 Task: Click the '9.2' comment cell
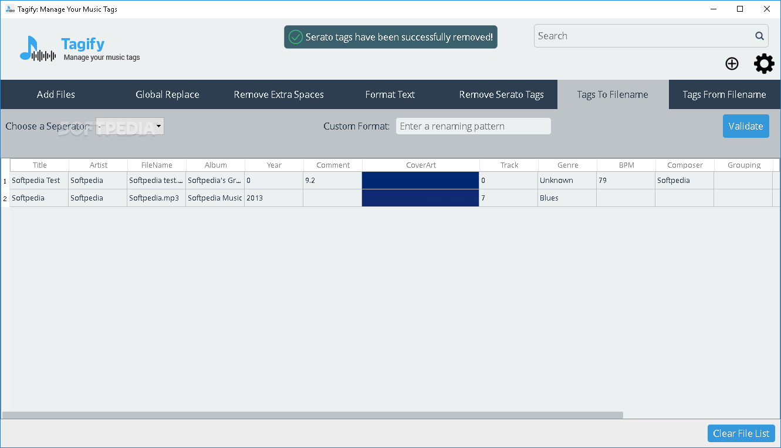(x=333, y=181)
